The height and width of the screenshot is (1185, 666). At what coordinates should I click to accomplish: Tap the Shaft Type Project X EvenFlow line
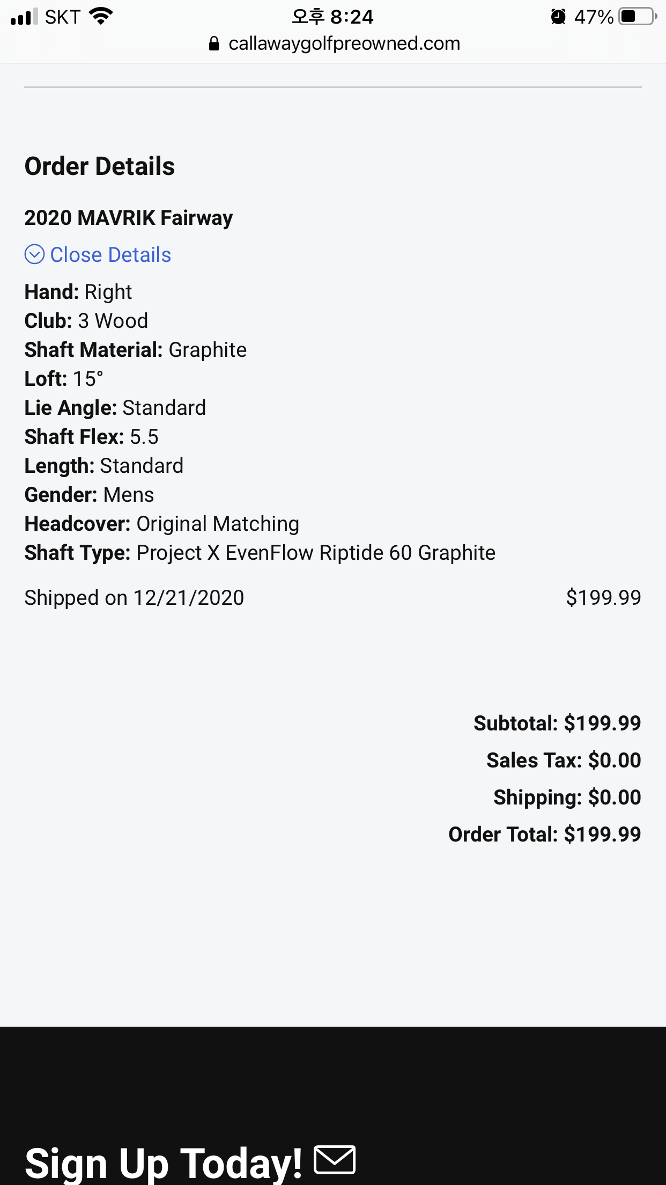pos(260,553)
